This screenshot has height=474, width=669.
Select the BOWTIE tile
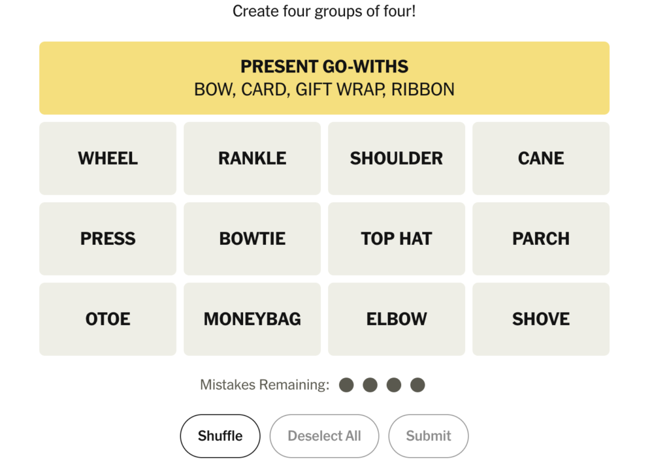(252, 239)
